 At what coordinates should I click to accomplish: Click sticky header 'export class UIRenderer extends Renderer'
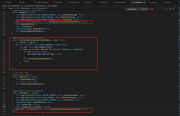[x=28, y=8]
